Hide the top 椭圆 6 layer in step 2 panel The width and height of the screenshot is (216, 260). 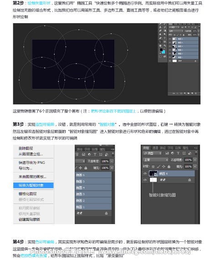170,39
